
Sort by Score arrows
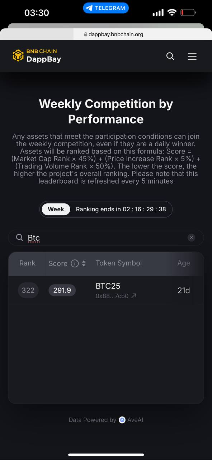click(x=84, y=263)
